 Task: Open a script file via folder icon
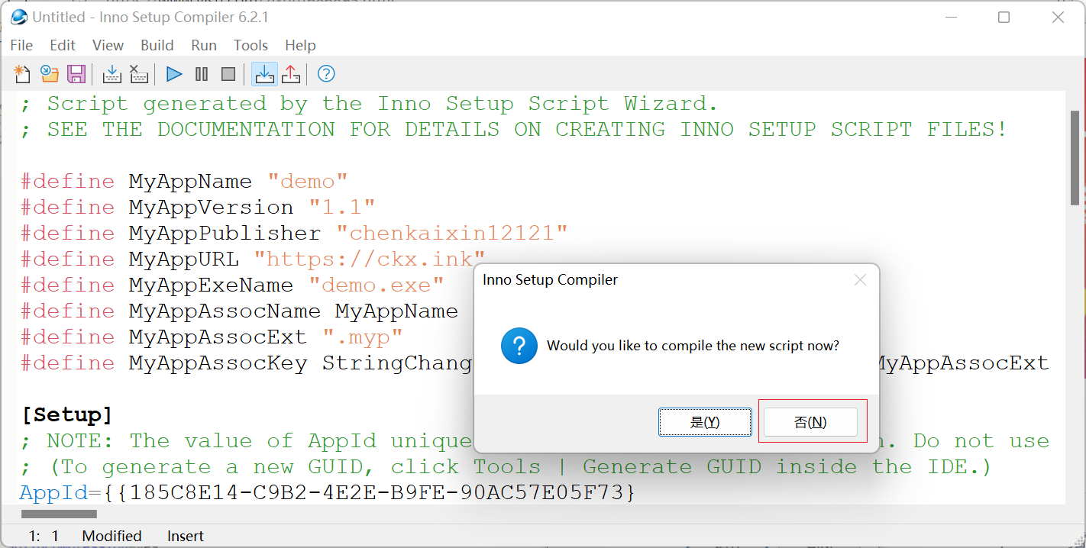(x=50, y=74)
